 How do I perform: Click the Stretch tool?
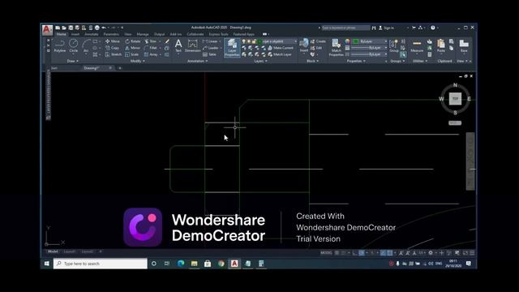pos(114,54)
